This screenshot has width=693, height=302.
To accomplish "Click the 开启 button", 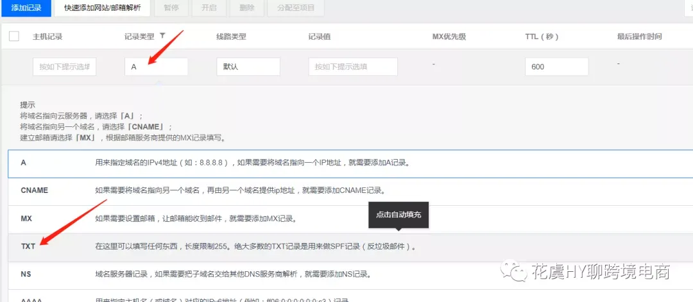I will 209,8.
